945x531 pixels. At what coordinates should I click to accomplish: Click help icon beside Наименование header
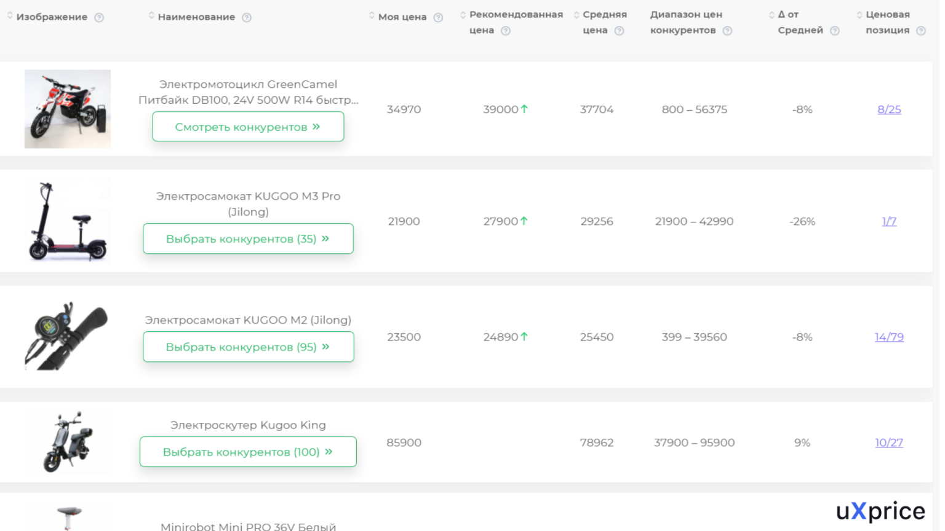[x=247, y=17]
